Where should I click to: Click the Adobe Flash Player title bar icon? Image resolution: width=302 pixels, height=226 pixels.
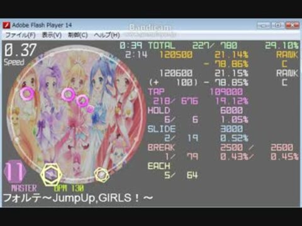(x=6, y=25)
